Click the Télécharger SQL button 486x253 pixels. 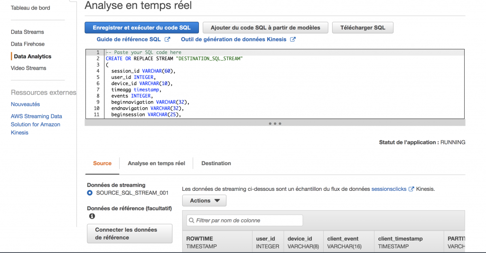pyautogui.click(x=363, y=28)
